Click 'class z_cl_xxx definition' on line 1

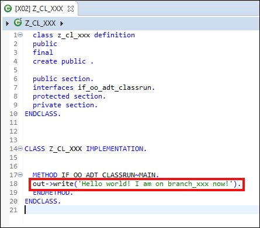pyautogui.click(x=84, y=35)
